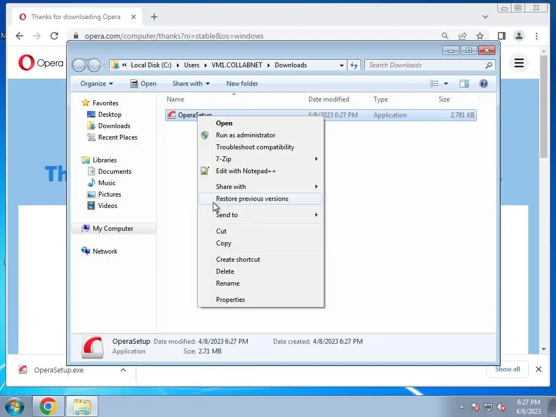Open the Chrome tab search chevron
The image size is (556, 417).
click(485, 17)
